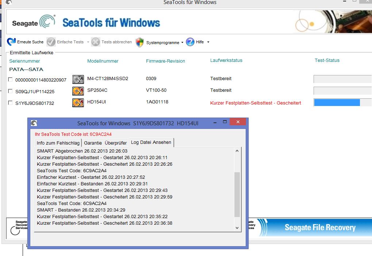The width and height of the screenshot is (372, 256).
Task: Click the HD154UI test progress bar
Action: pyautogui.click(x=342, y=103)
